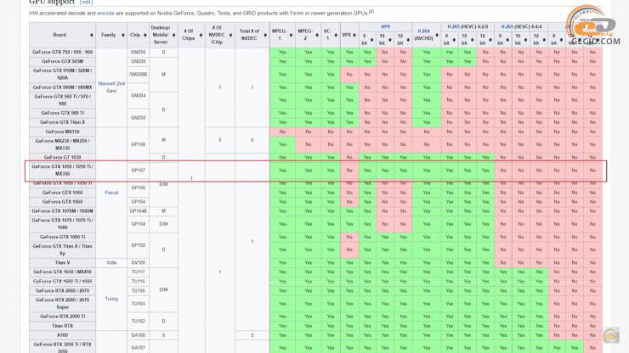Select the GeForce GTX 1080 Ti board cell
629x353 pixels.
tap(62, 238)
